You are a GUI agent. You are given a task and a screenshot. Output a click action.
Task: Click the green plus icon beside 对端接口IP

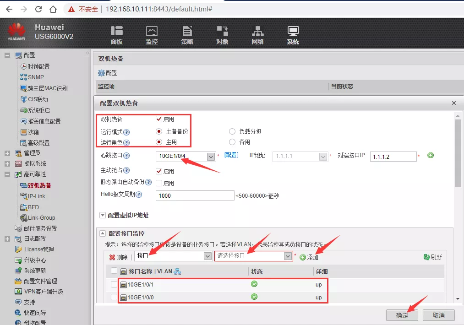(x=430, y=155)
